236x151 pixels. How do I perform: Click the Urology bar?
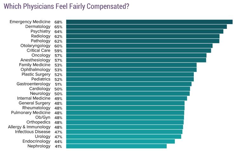point(124,136)
